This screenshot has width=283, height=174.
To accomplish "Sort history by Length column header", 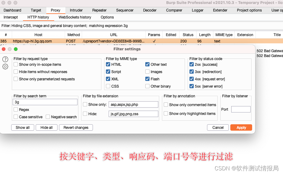I will (205, 35).
